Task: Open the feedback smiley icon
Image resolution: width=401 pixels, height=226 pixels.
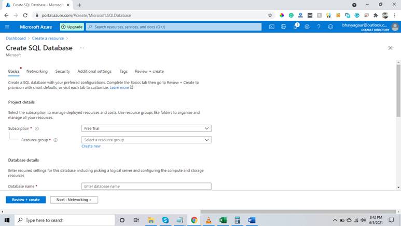Action: [x=330, y=27]
